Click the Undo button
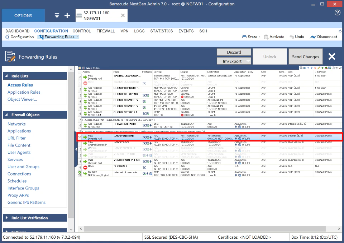Image resolution: width=344 pixels, height=243 pixels. click(x=297, y=37)
